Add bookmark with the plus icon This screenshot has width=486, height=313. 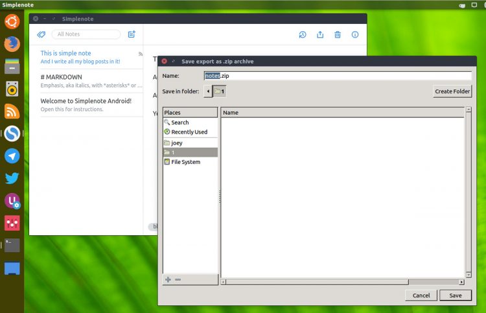click(168, 279)
